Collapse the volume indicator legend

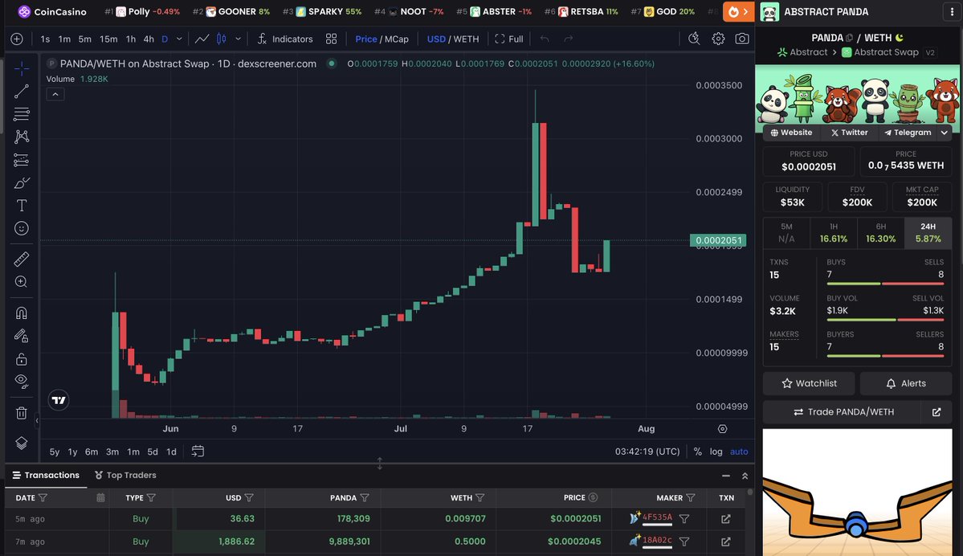(x=55, y=94)
